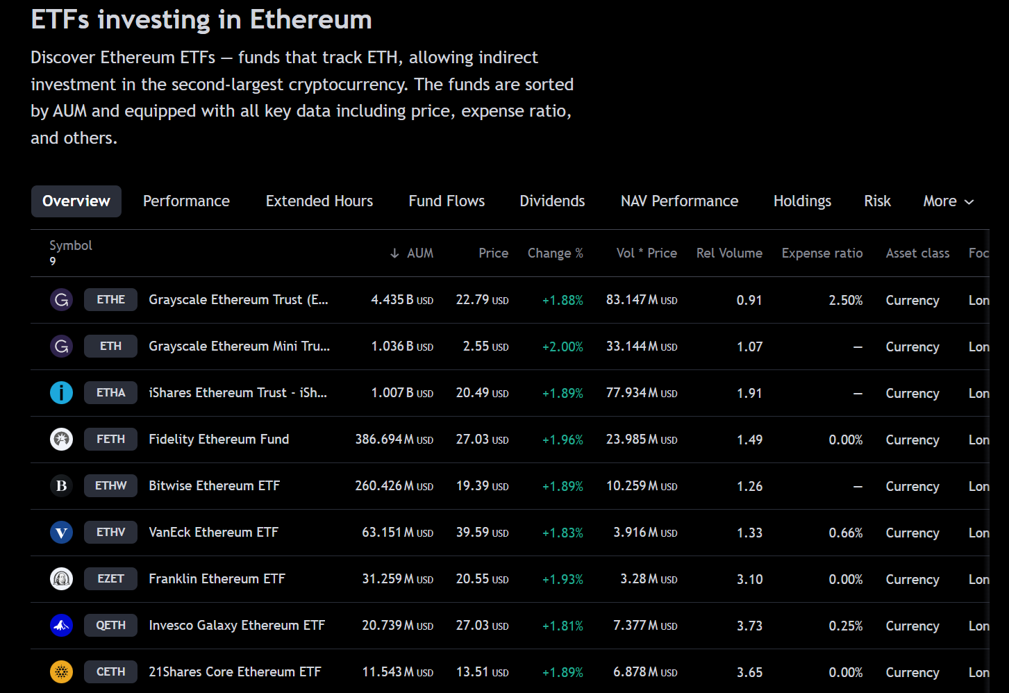Open the Dividends tab

point(552,201)
